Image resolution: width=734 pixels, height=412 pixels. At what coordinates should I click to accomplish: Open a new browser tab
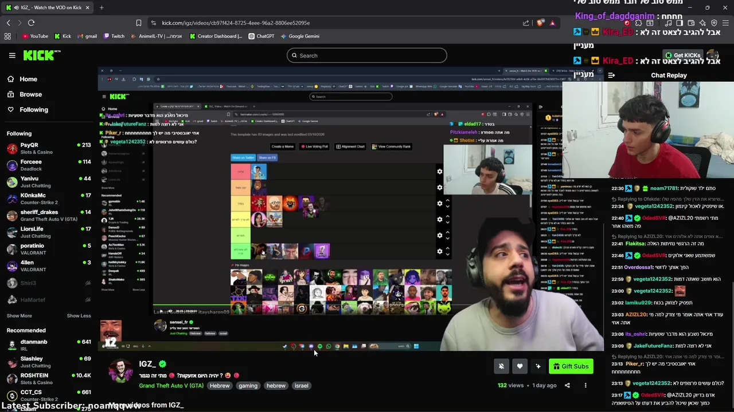(x=101, y=7)
